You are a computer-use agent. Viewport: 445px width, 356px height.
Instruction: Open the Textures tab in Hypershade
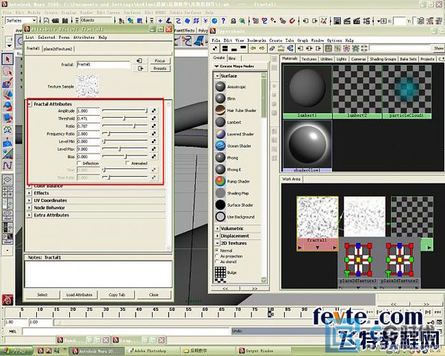309,59
